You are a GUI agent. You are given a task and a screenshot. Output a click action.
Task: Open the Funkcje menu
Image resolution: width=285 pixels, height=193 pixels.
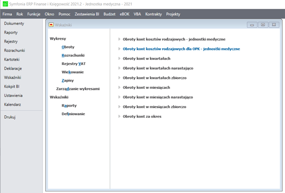(34, 14)
